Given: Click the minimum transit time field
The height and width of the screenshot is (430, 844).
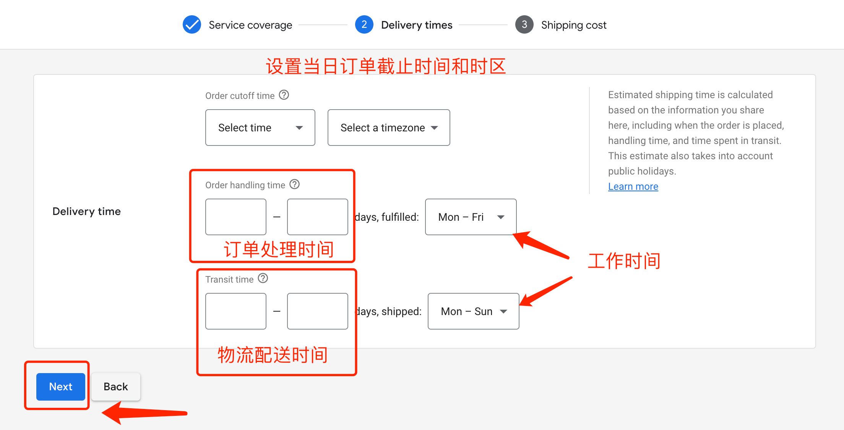Looking at the screenshot, I should (x=235, y=311).
